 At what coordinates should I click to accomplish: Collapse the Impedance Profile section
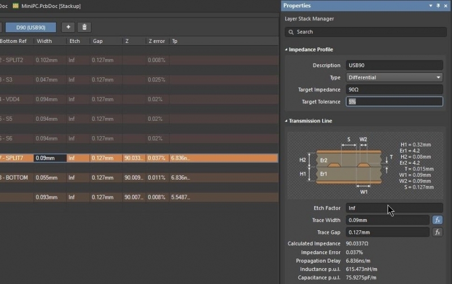click(x=286, y=50)
